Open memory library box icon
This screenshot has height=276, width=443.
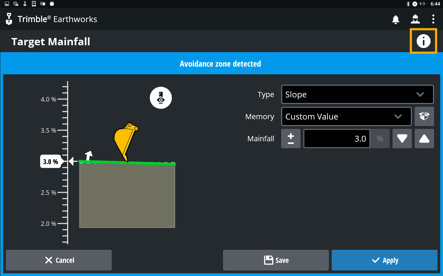point(424,116)
